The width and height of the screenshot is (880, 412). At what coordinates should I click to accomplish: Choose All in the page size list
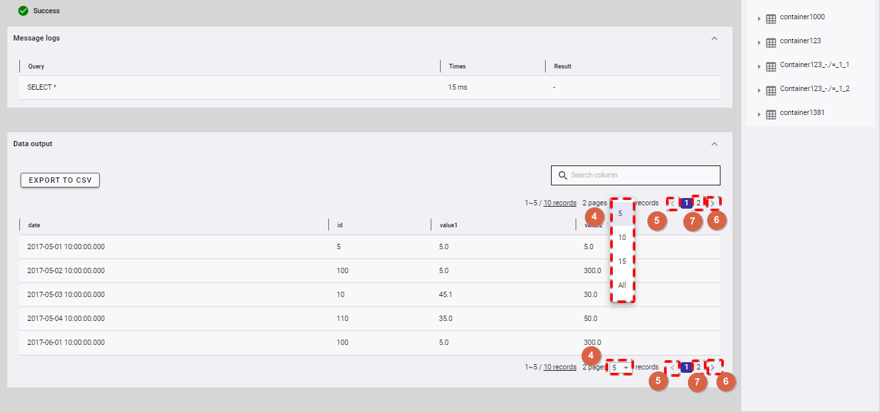coord(622,285)
